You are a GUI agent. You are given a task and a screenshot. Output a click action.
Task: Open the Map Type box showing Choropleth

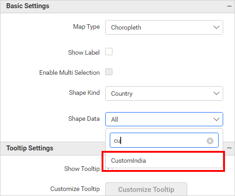pos(164,27)
